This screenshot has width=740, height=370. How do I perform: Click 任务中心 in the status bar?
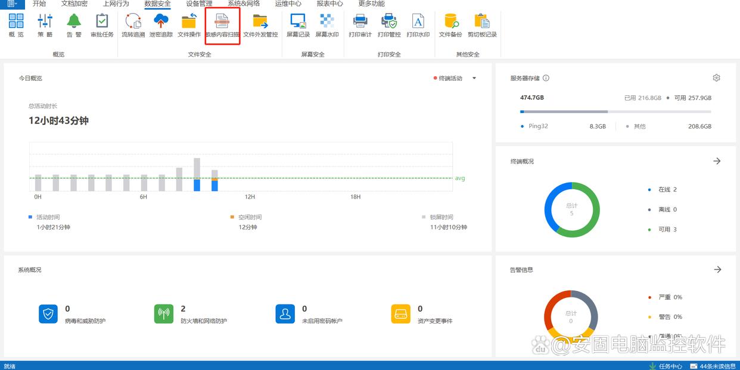[x=666, y=366]
